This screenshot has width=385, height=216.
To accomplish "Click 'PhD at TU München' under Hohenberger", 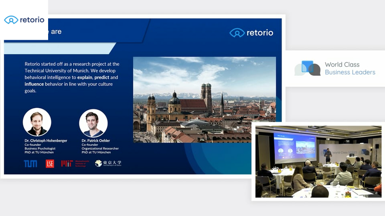I will (x=39, y=152).
